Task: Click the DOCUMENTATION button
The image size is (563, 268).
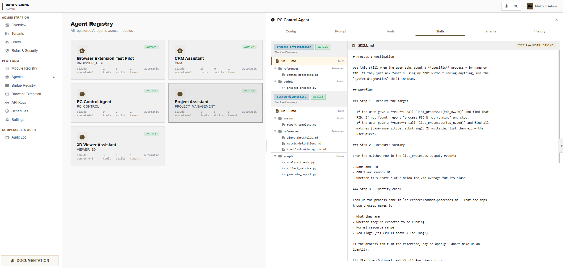Action: [x=30, y=261]
